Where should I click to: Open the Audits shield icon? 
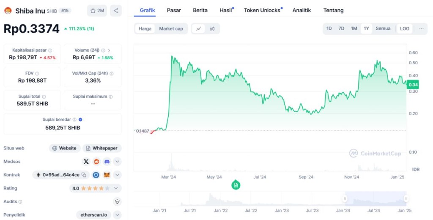point(117,202)
